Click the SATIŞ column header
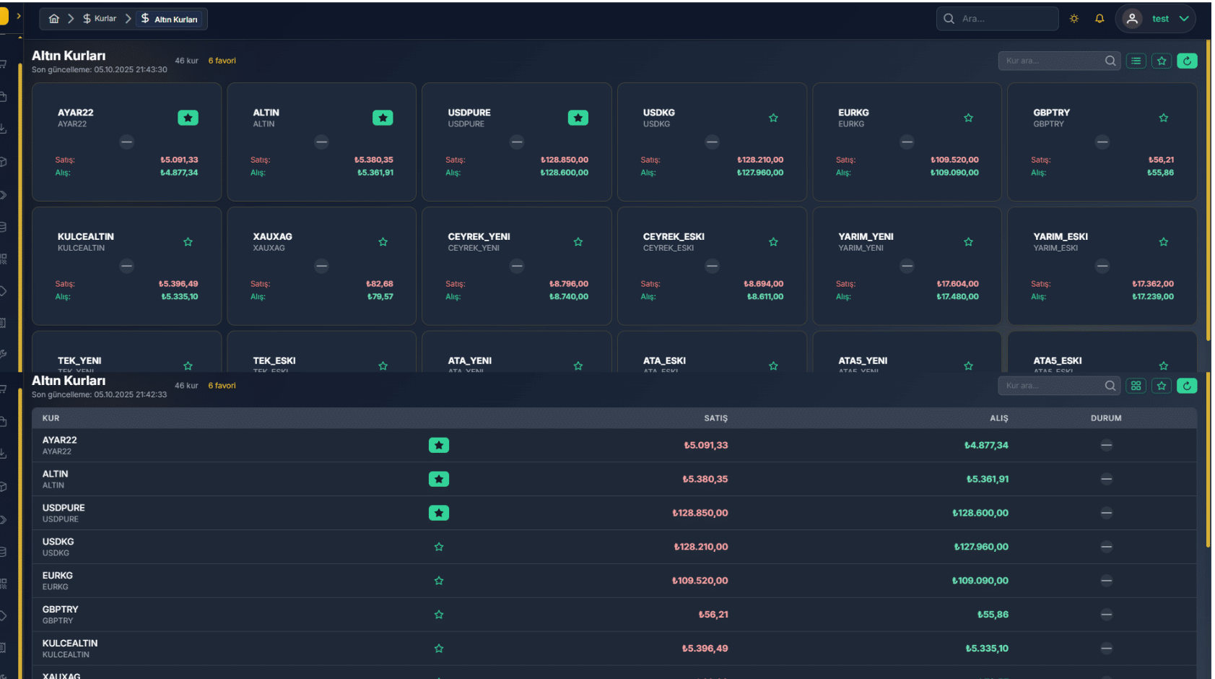This screenshot has height=679, width=1215. (x=715, y=418)
